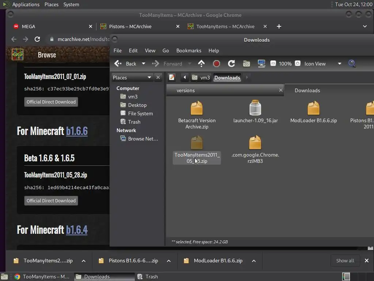Download TooManyItems2011_05_28.zip via Official Direct Download
The width and height of the screenshot is (374, 281).
click(51, 201)
